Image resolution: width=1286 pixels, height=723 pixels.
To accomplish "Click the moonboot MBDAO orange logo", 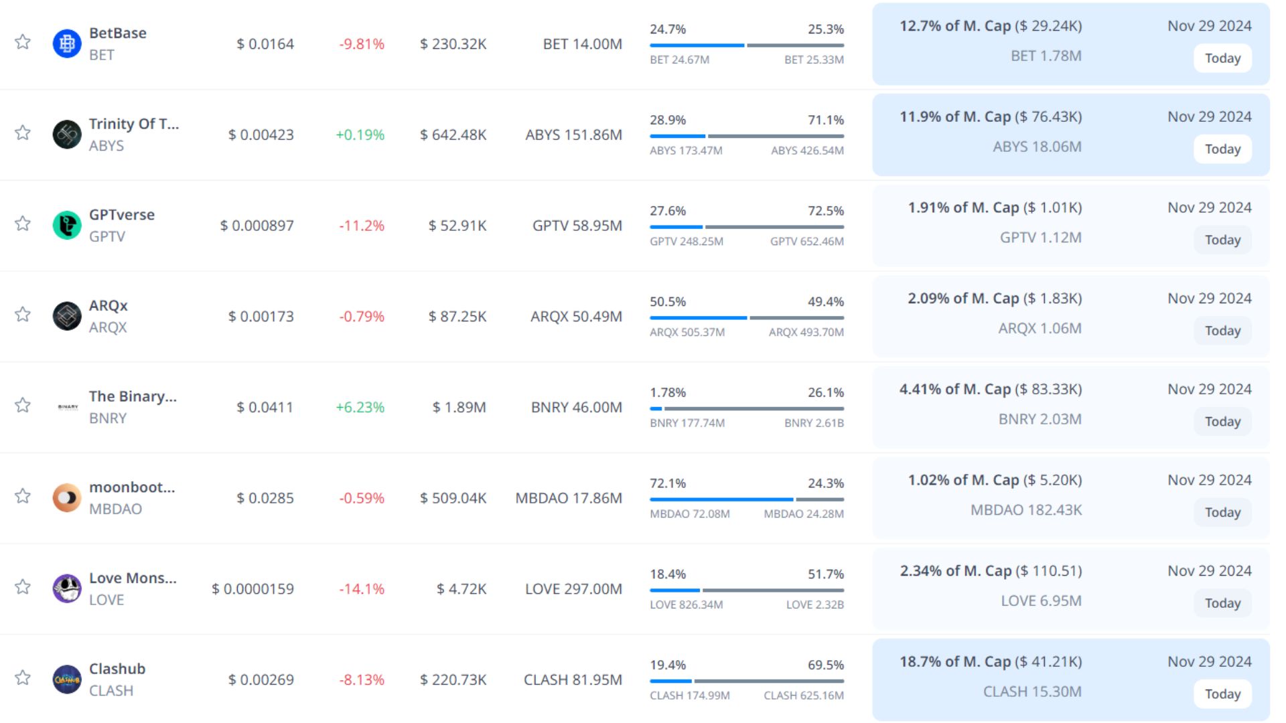I will click(67, 498).
